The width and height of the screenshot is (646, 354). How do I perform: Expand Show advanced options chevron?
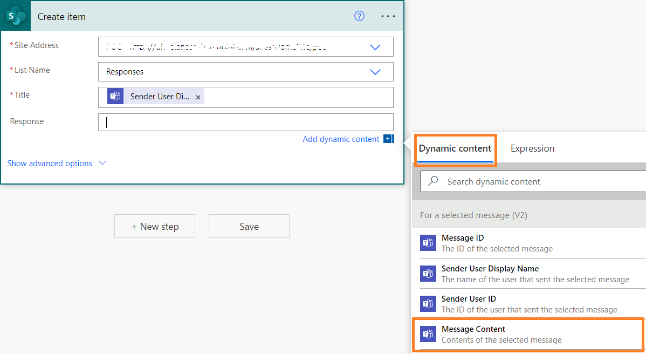pos(102,163)
